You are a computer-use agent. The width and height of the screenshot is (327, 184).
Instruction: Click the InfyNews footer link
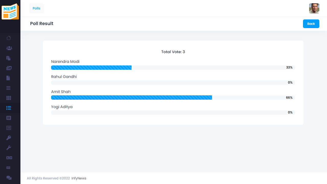coord(79,178)
